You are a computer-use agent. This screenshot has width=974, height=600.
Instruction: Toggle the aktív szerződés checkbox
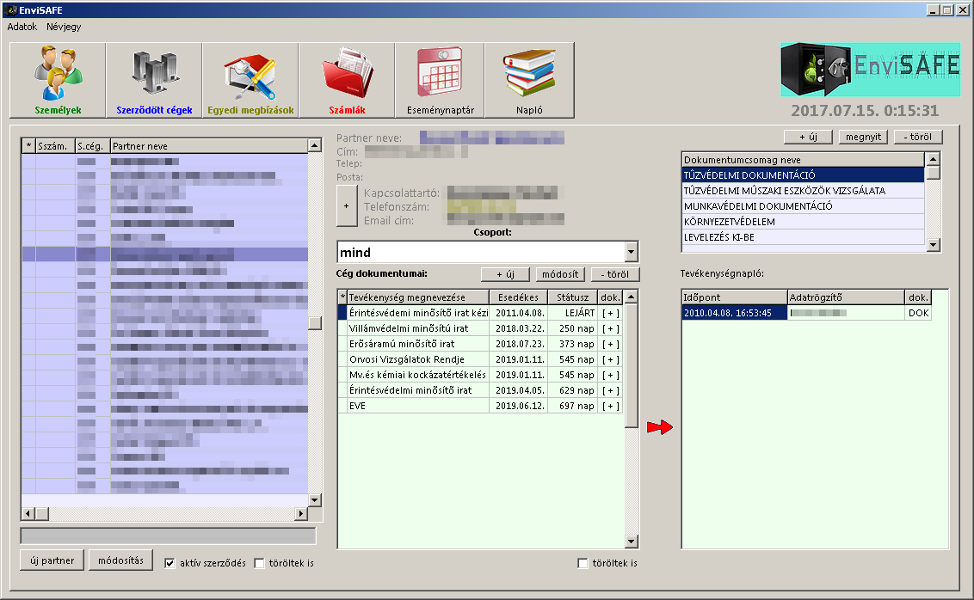pyautogui.click(x=170, y=563)
